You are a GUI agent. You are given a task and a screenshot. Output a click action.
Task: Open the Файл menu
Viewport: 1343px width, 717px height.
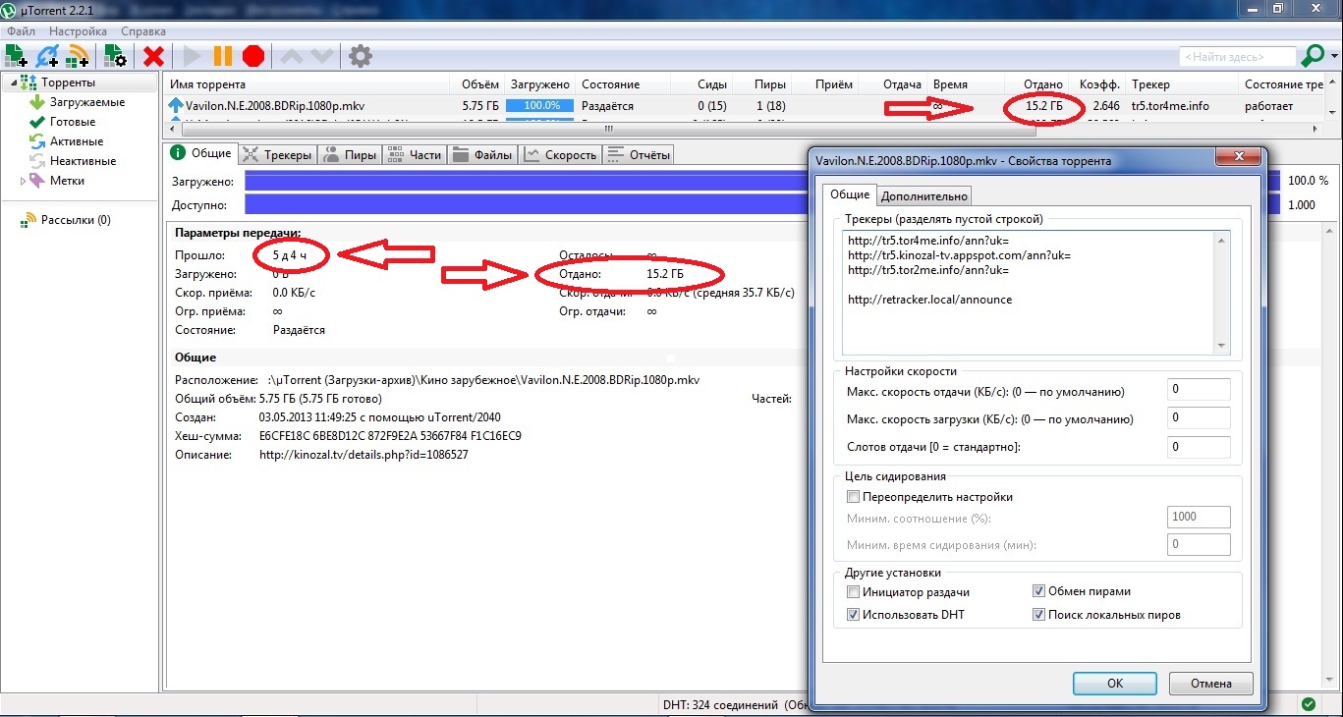click(x=21, y=31)
